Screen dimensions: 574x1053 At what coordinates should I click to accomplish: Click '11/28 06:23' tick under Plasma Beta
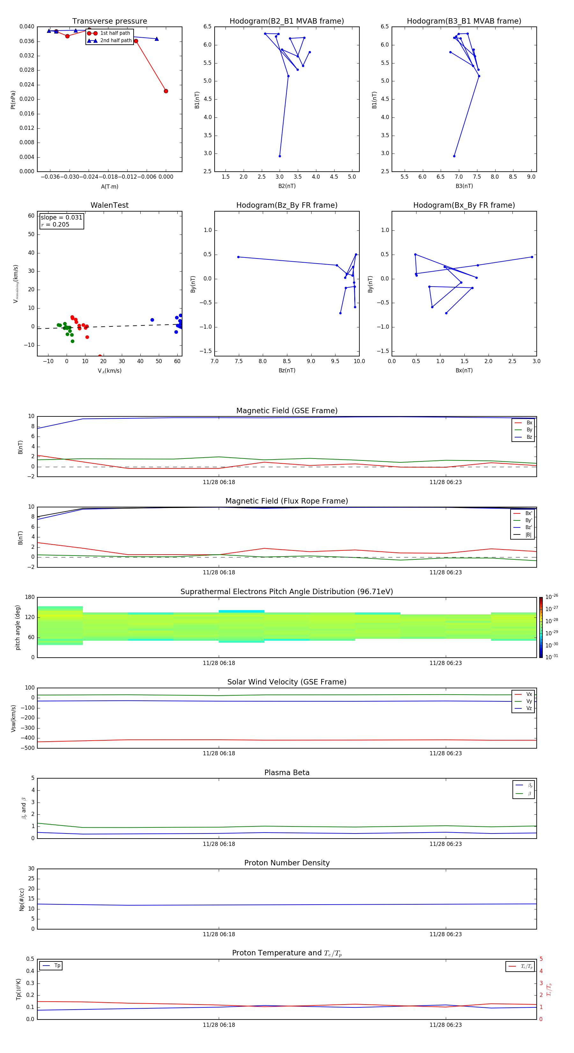click(446, 844)
